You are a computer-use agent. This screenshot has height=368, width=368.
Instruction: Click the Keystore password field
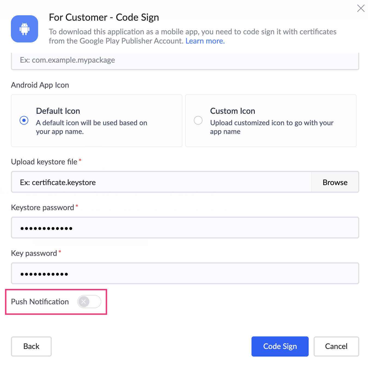(185, 228)
